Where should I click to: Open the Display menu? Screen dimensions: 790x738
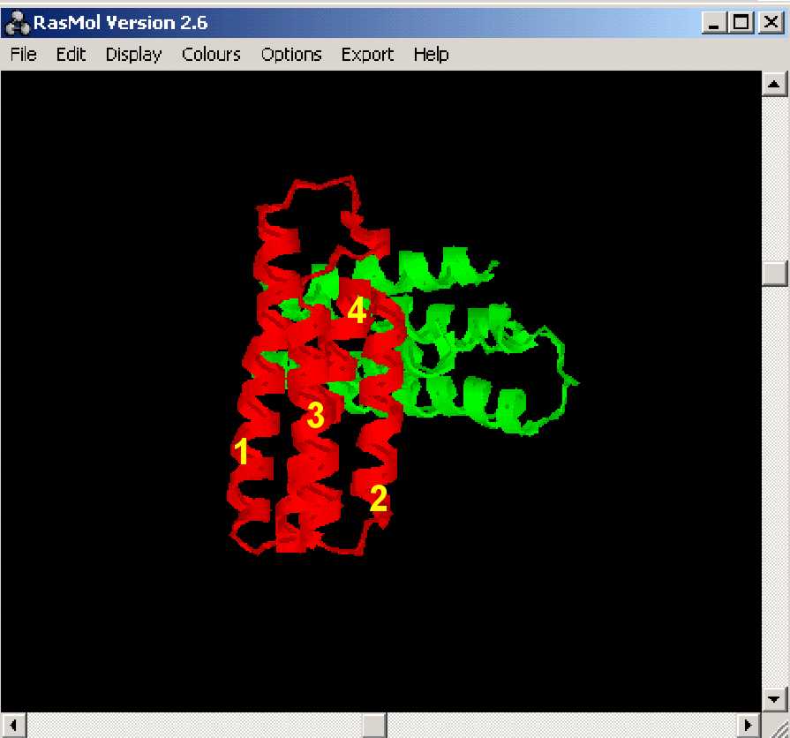pos(133,55)
